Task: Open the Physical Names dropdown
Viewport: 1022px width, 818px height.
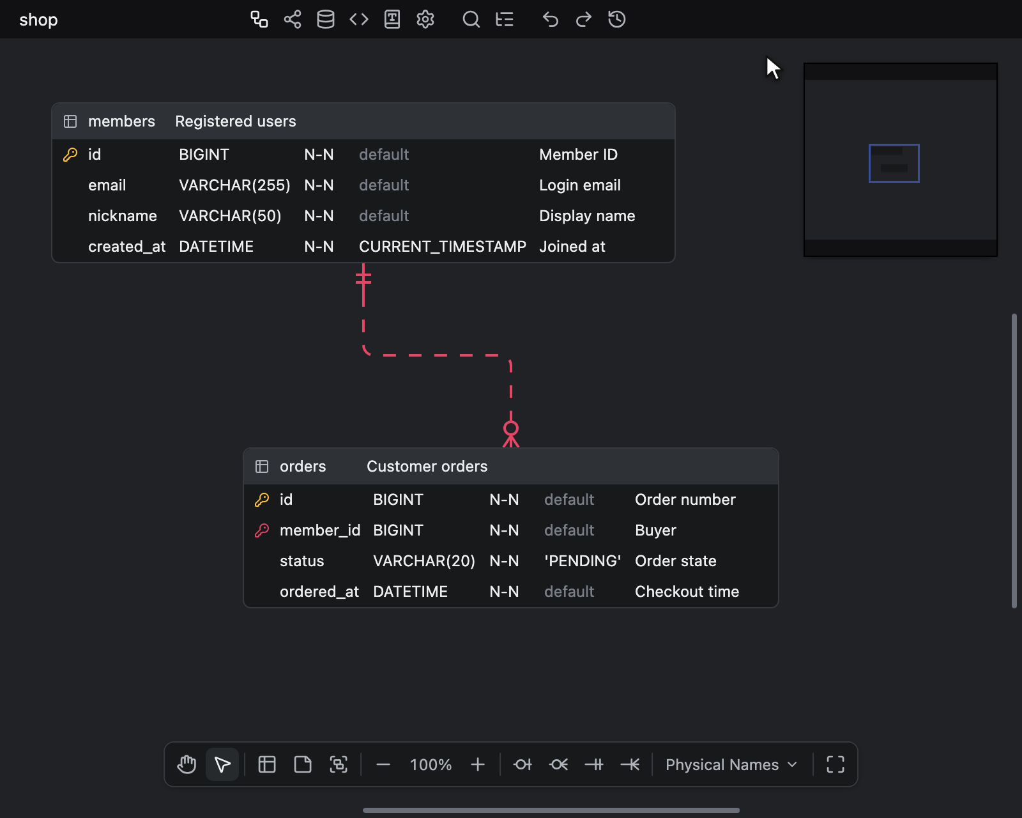Action: coord(731,765)
